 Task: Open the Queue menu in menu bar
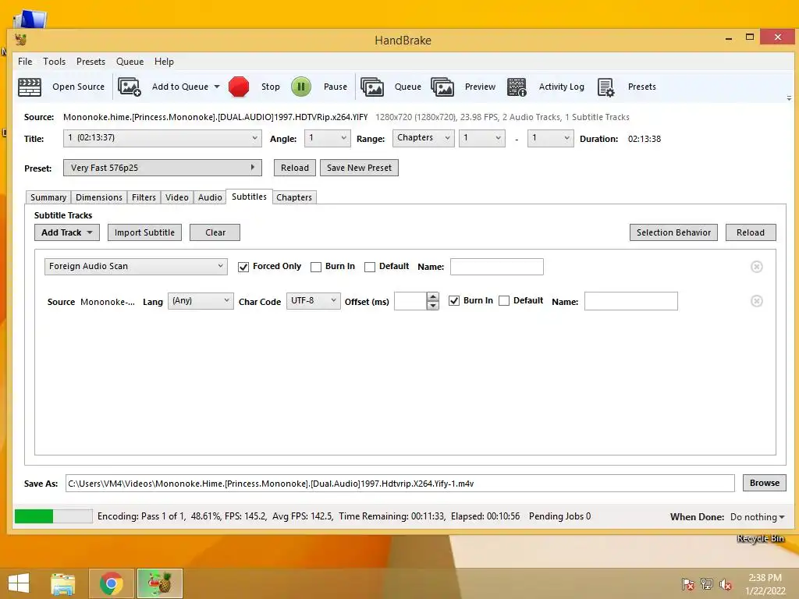pos(130,61)
